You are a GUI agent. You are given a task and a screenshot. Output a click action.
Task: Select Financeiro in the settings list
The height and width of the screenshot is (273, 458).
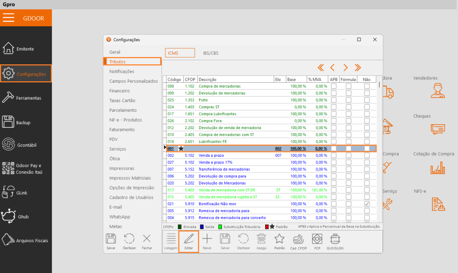119,91
